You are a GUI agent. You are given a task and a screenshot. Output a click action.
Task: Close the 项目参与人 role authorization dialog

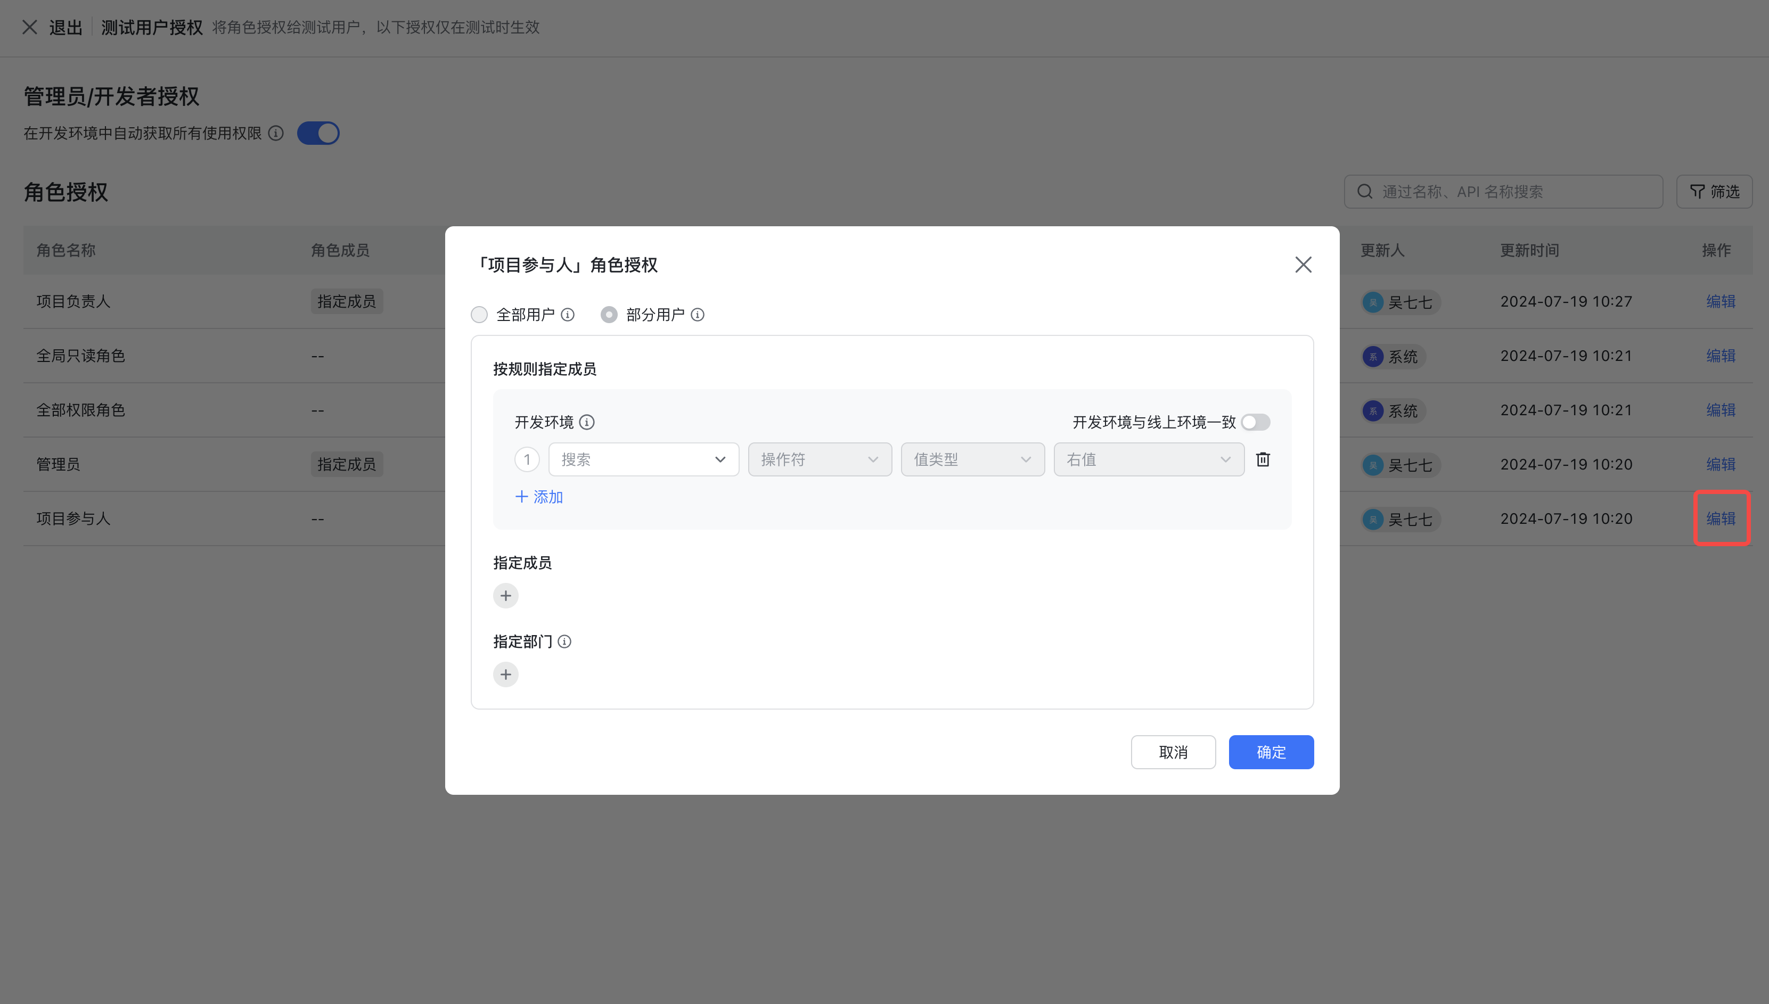tap(1303, 265)
